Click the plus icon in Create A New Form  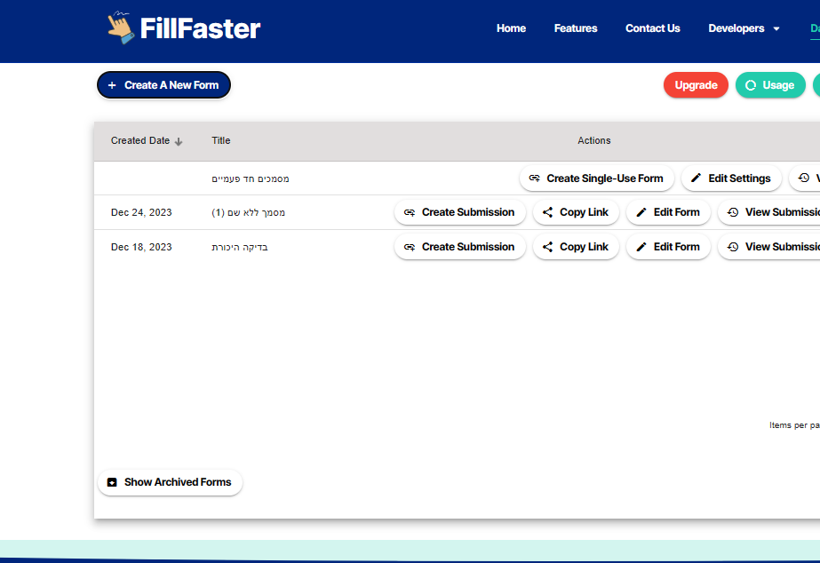pyautogui.click(x=112, y=85)
